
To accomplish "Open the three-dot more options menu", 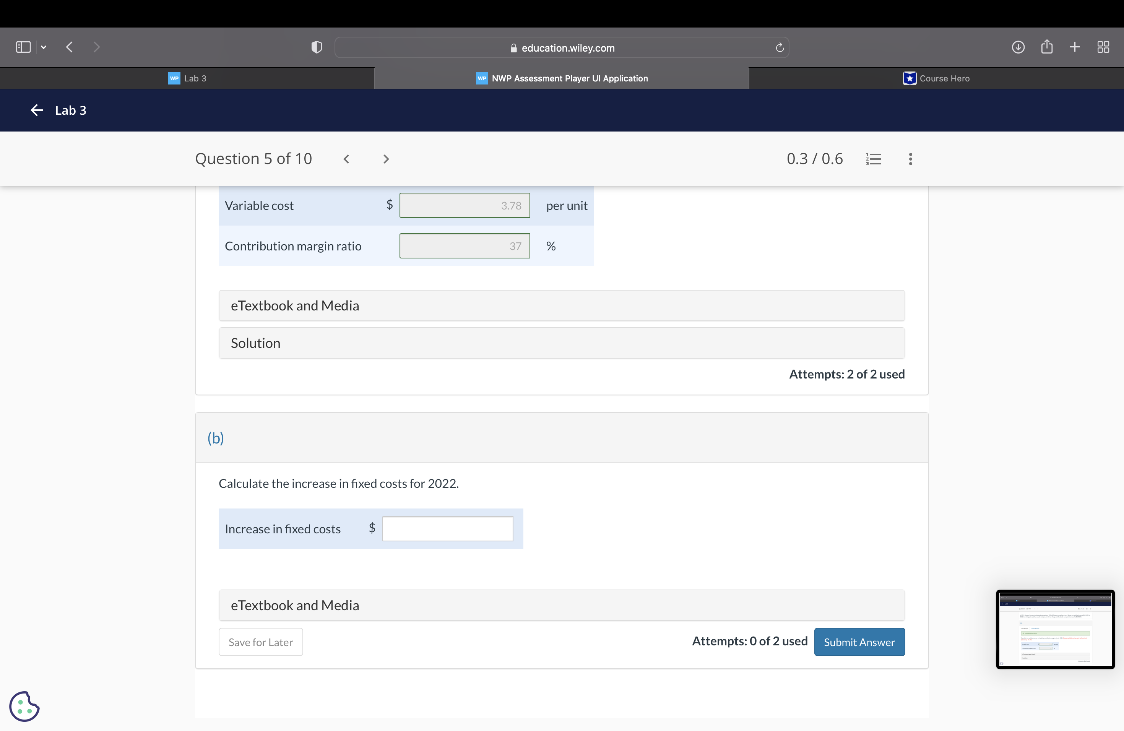I will pyautogui.click(x=910, y=159).
